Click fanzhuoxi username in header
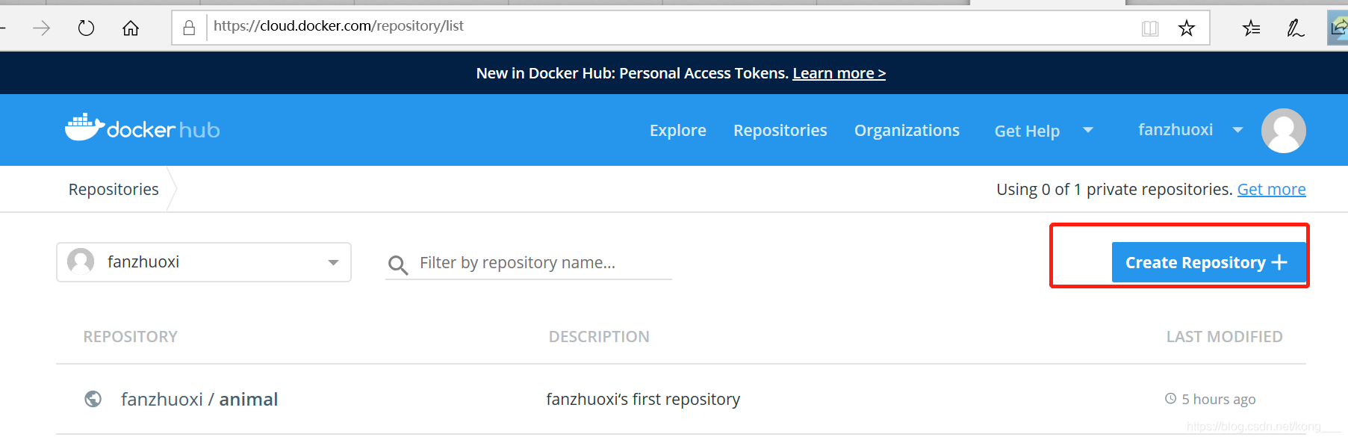Image resolution: width=1348 pixels, height=440 pixels. [1175, 129]
